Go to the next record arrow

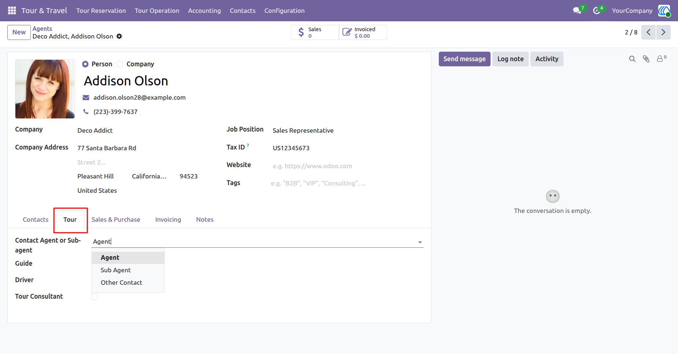(663, 32)
